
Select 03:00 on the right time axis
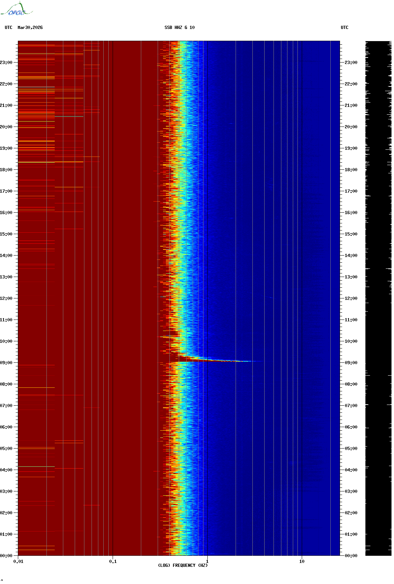tap(351, 491)
